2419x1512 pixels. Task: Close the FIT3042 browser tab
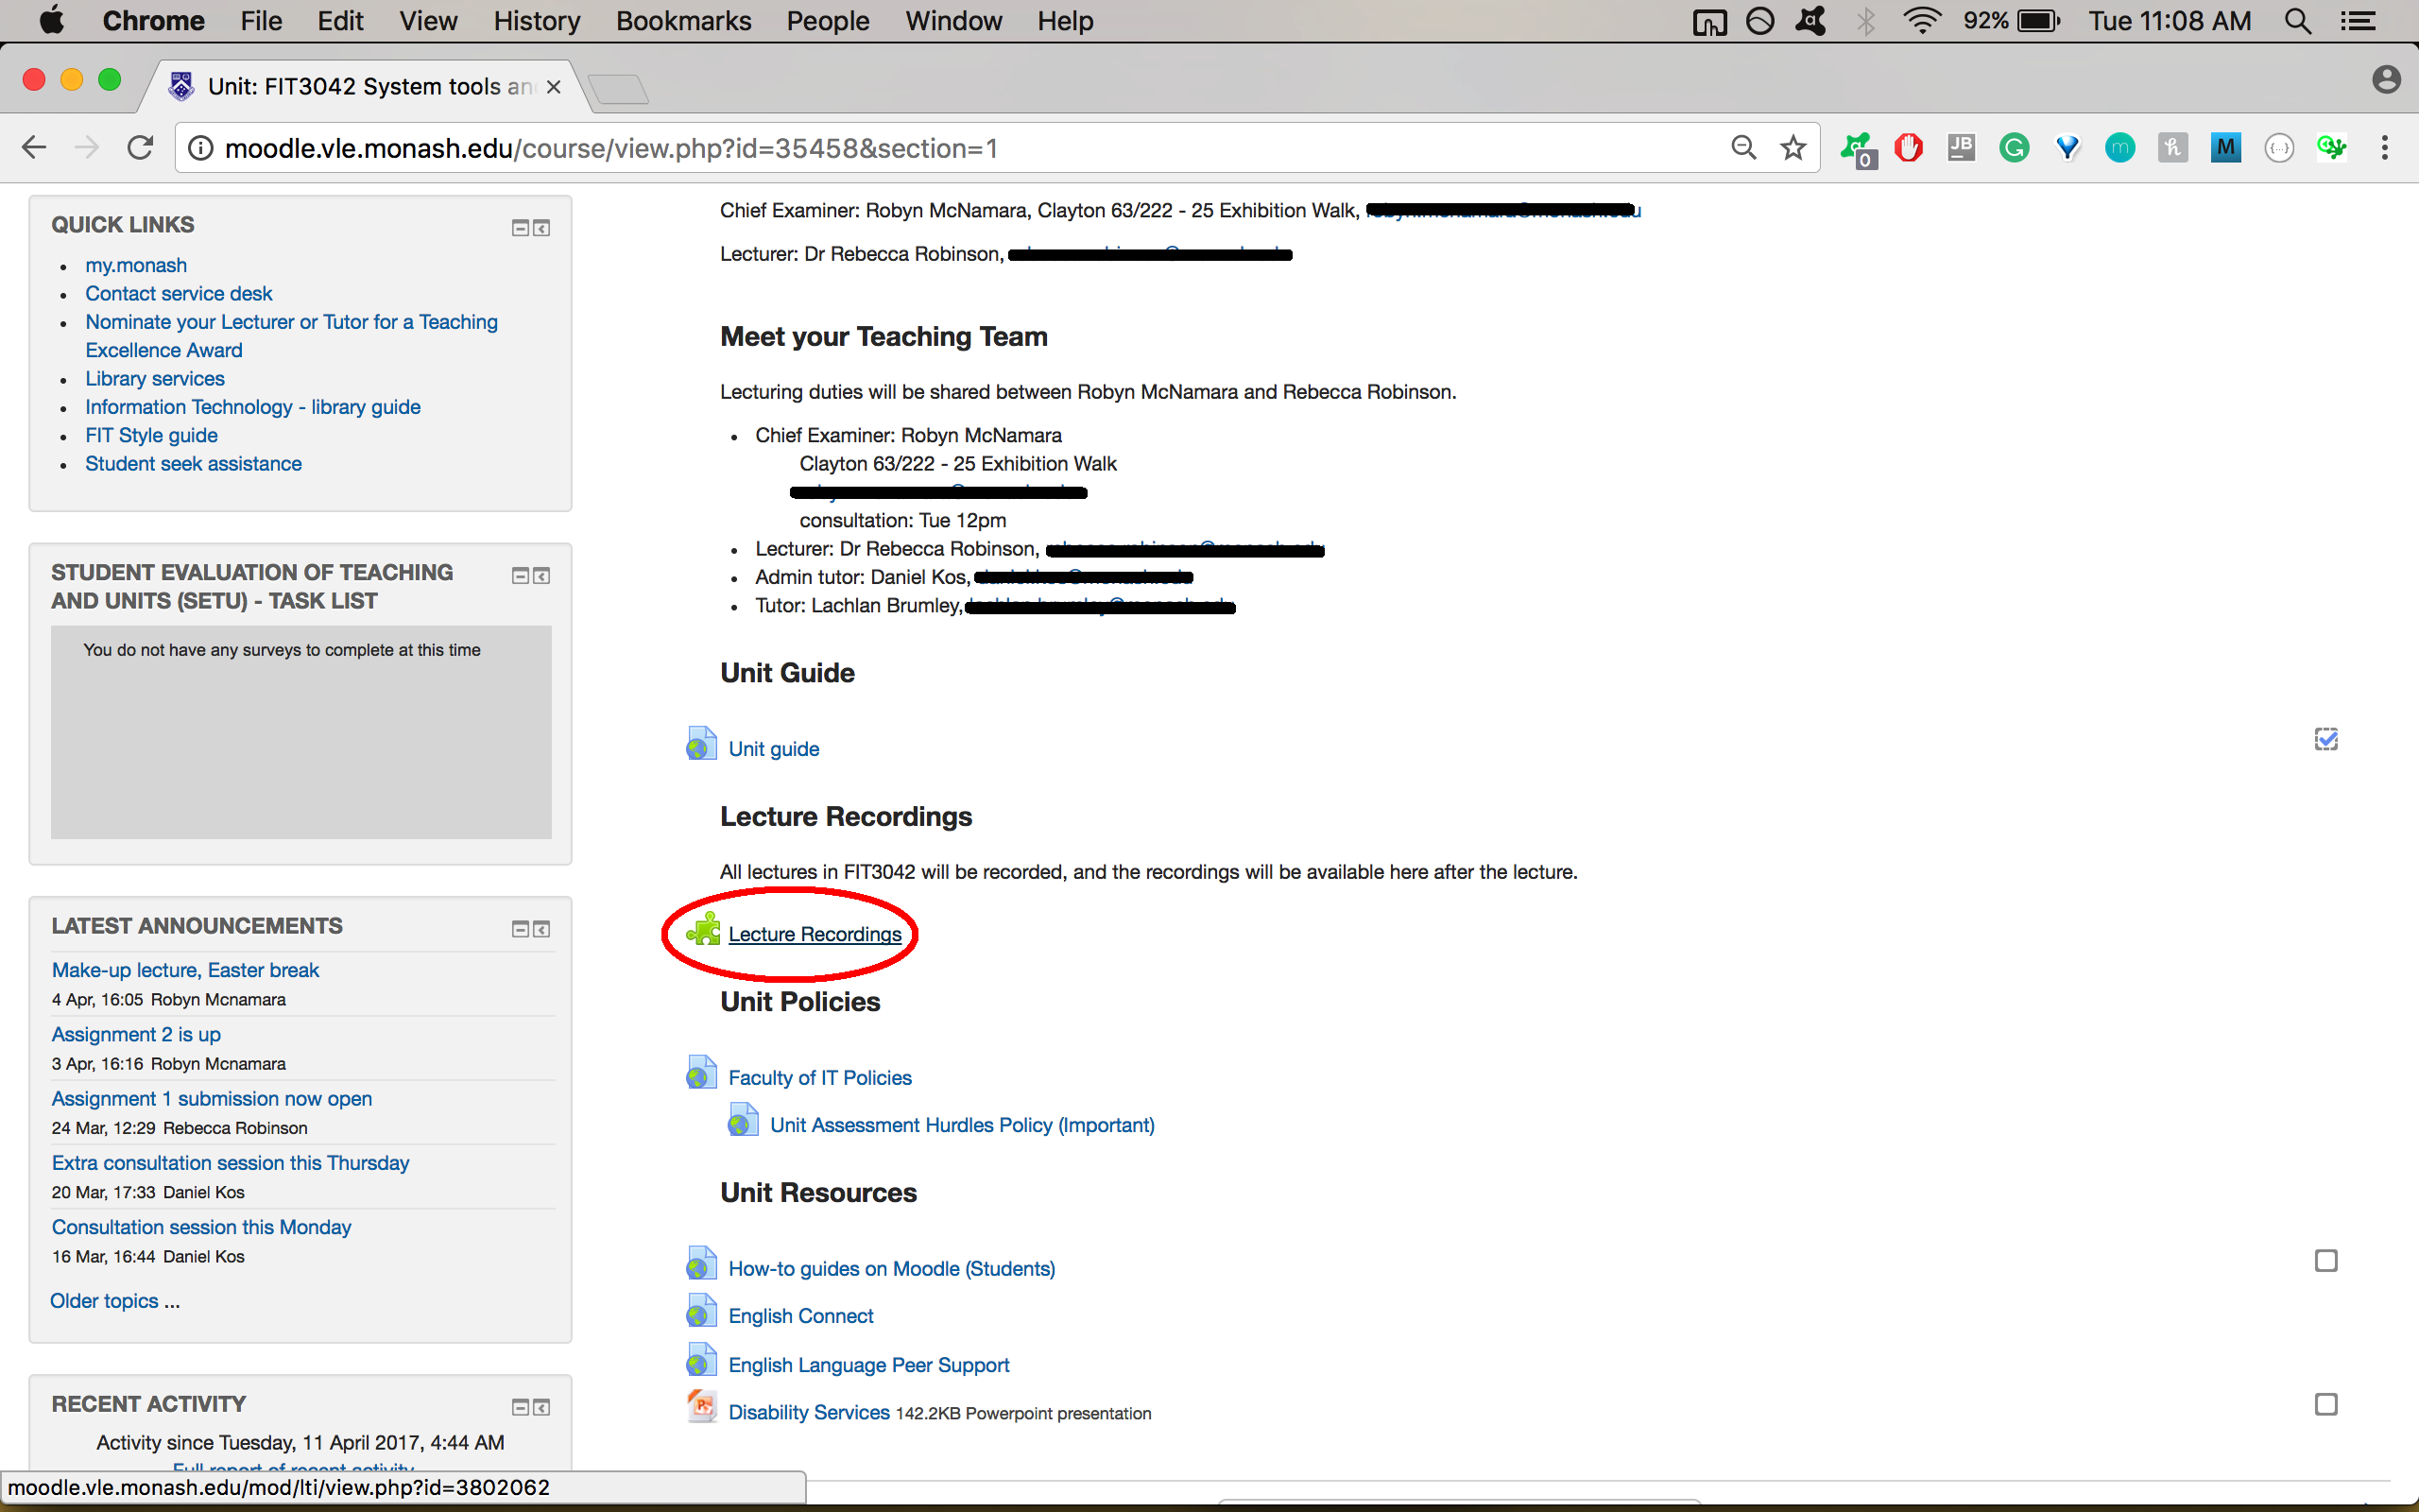(x=553, y=87)
